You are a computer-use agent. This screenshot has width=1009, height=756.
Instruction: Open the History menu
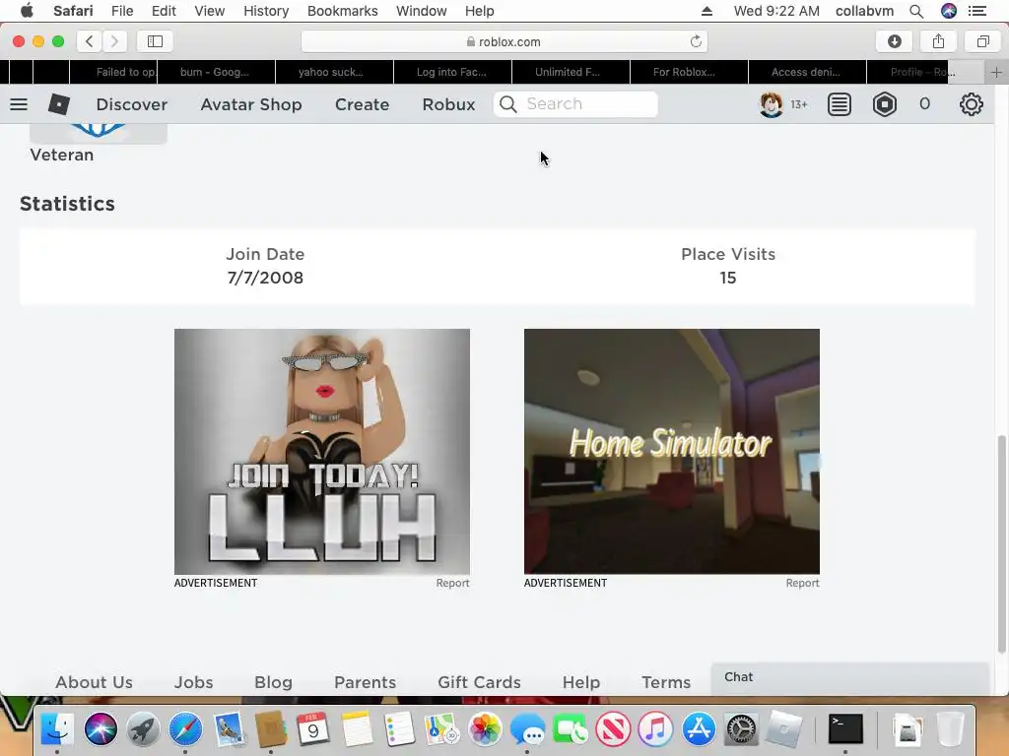coord(266,11)
